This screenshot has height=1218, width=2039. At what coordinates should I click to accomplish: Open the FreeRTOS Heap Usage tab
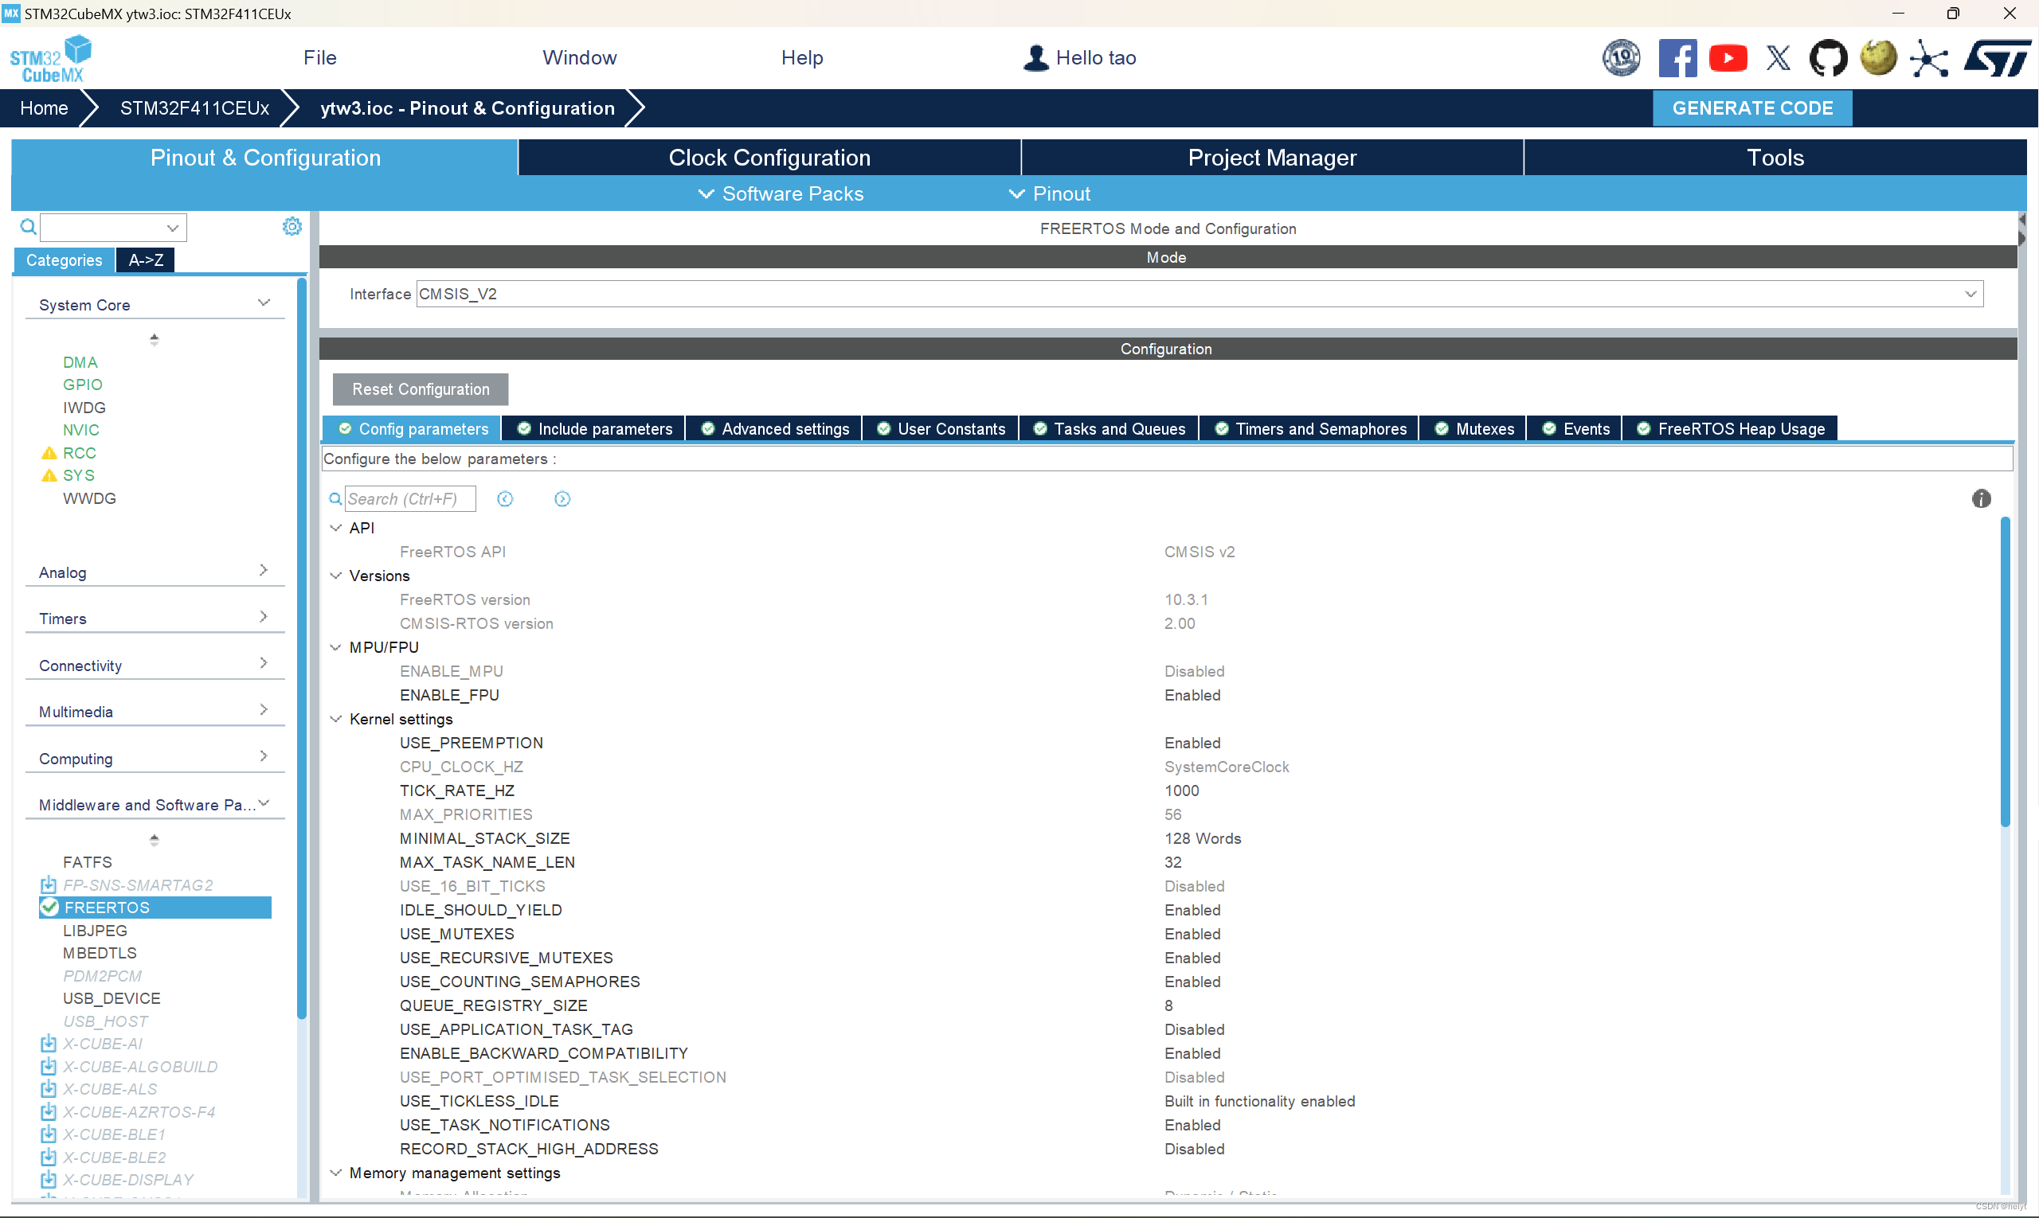(x=1729, y=428)
